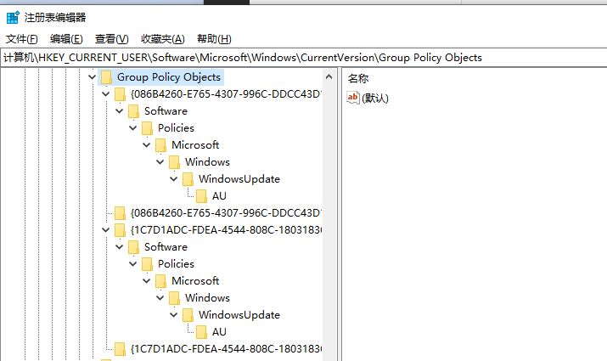Select Windows label under the {086B4260 key
607x361 pixels.
click(x=207, y=162)
